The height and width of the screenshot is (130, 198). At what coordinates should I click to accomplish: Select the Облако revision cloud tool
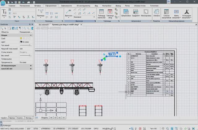click(157, 13)
